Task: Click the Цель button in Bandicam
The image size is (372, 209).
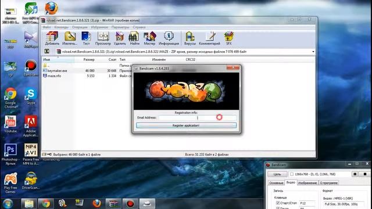Action: coord(277,174)
